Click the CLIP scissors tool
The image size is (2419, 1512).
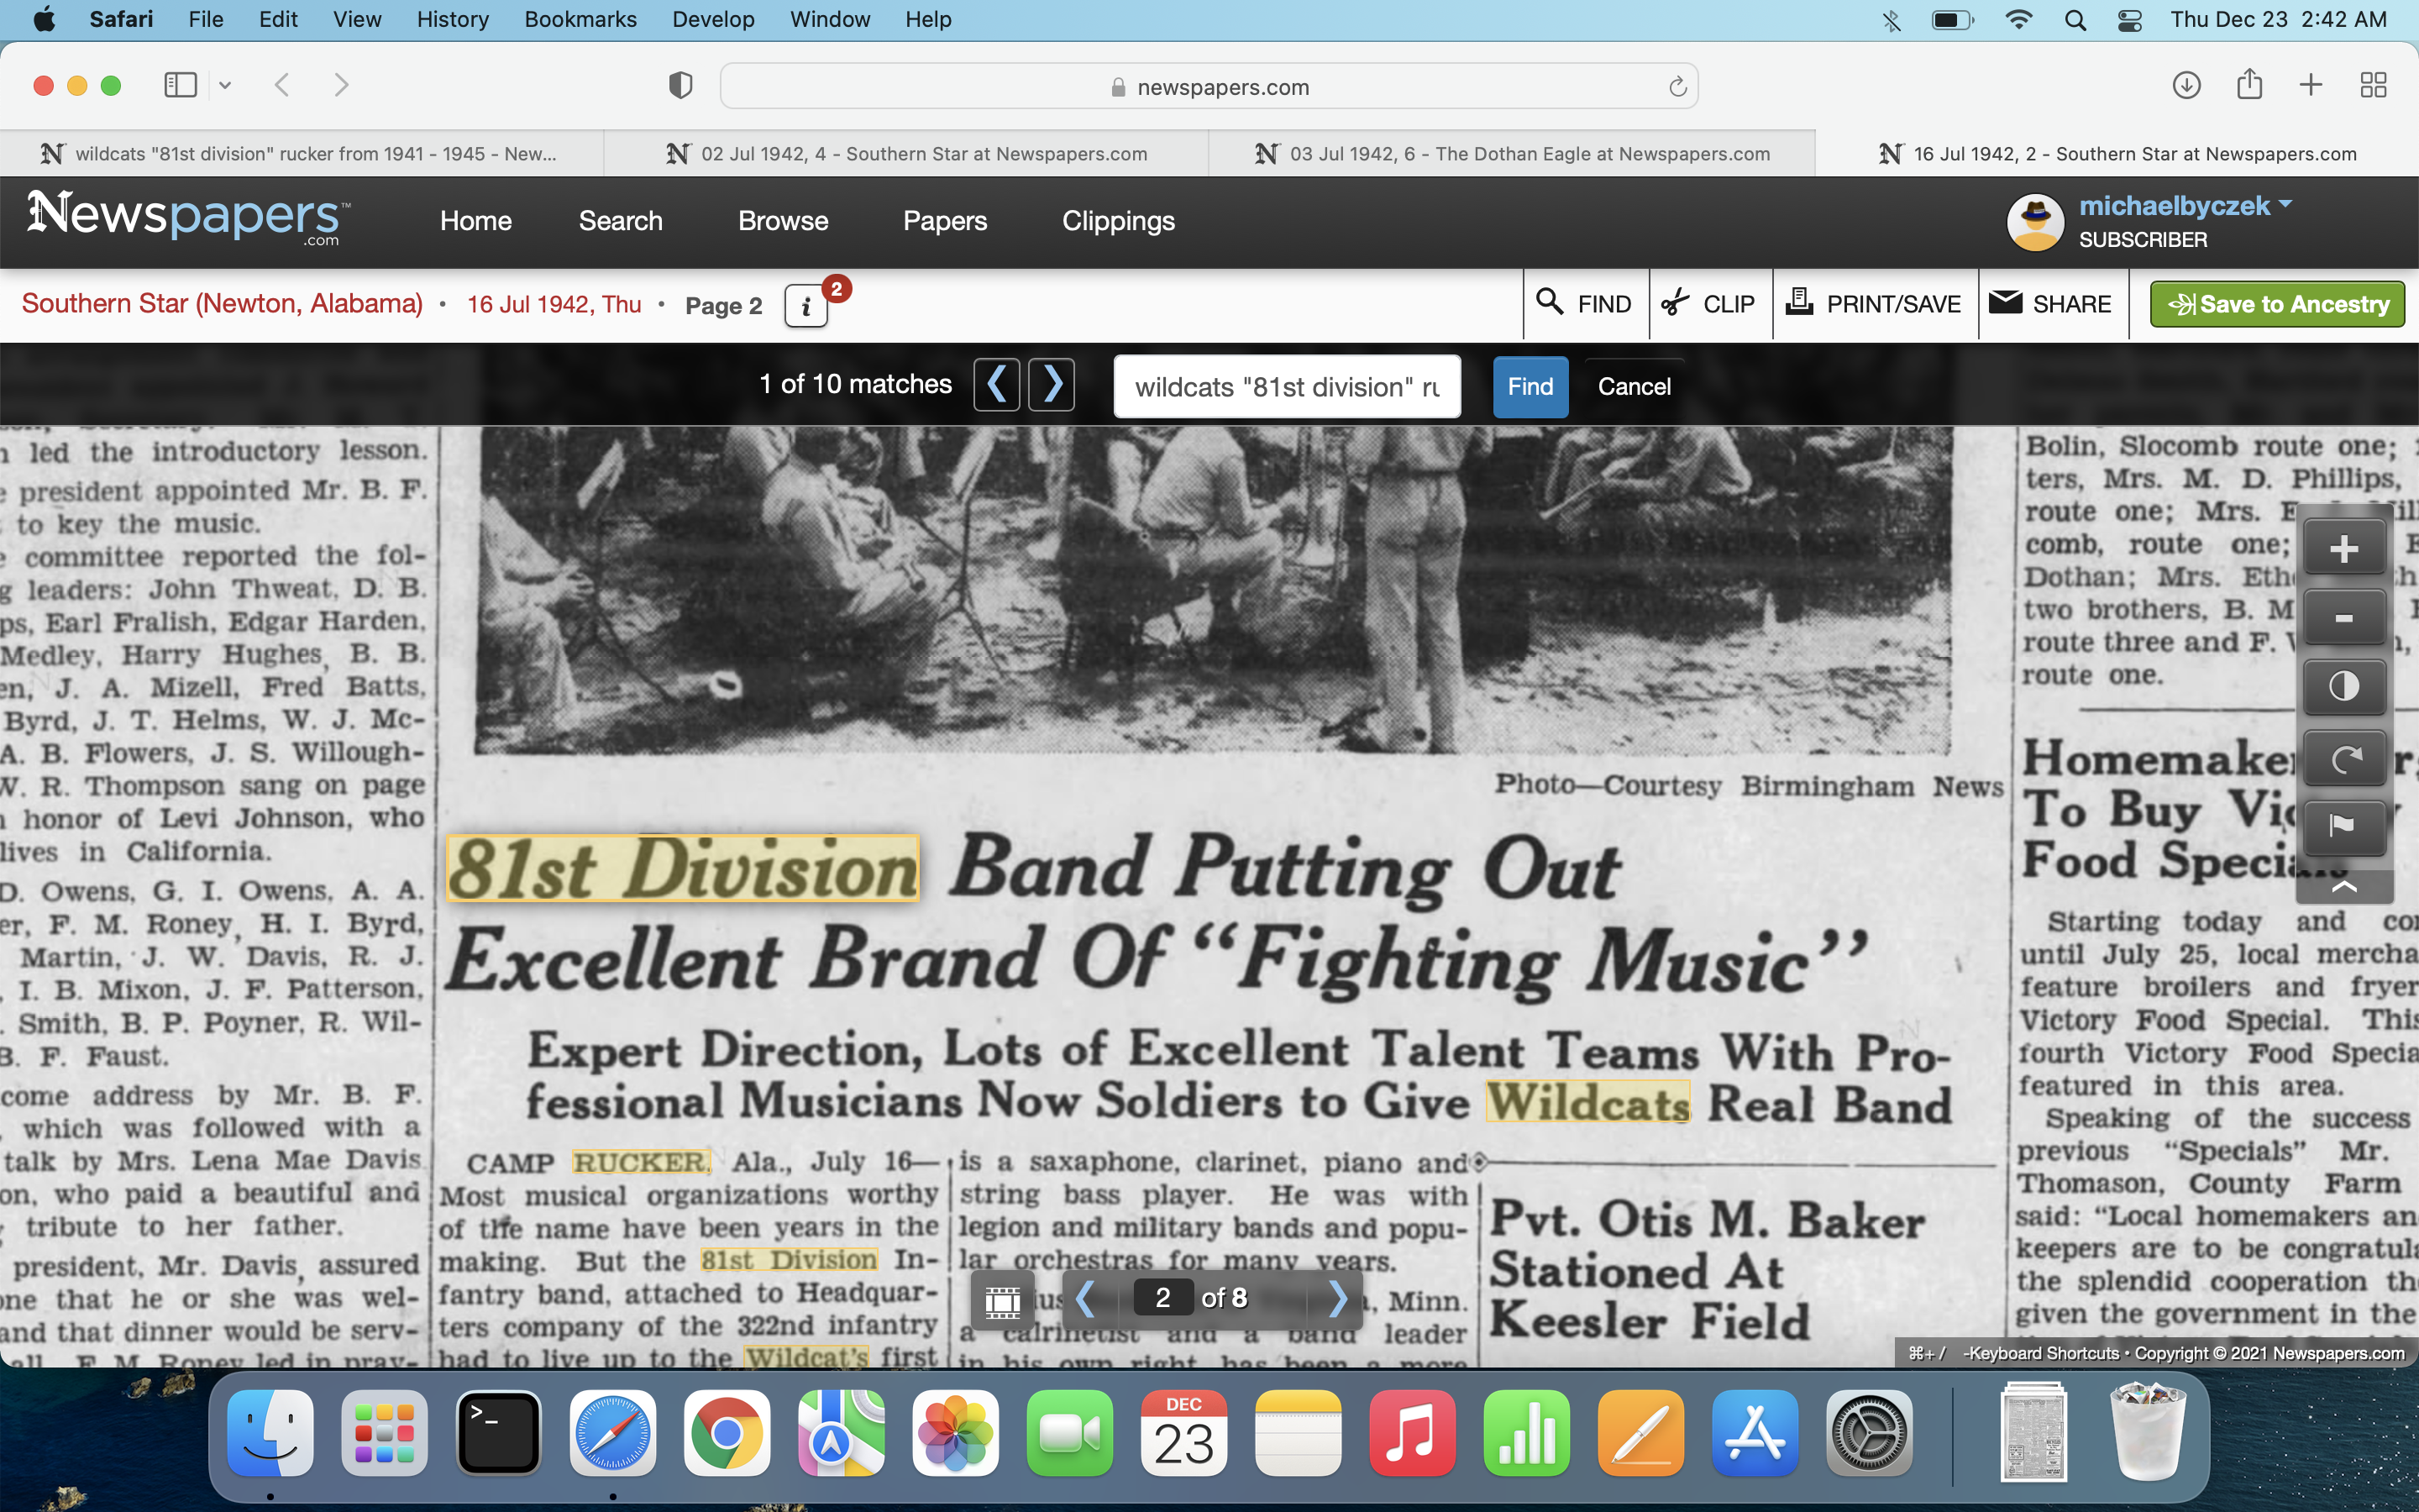click(x=1709, y=304)
